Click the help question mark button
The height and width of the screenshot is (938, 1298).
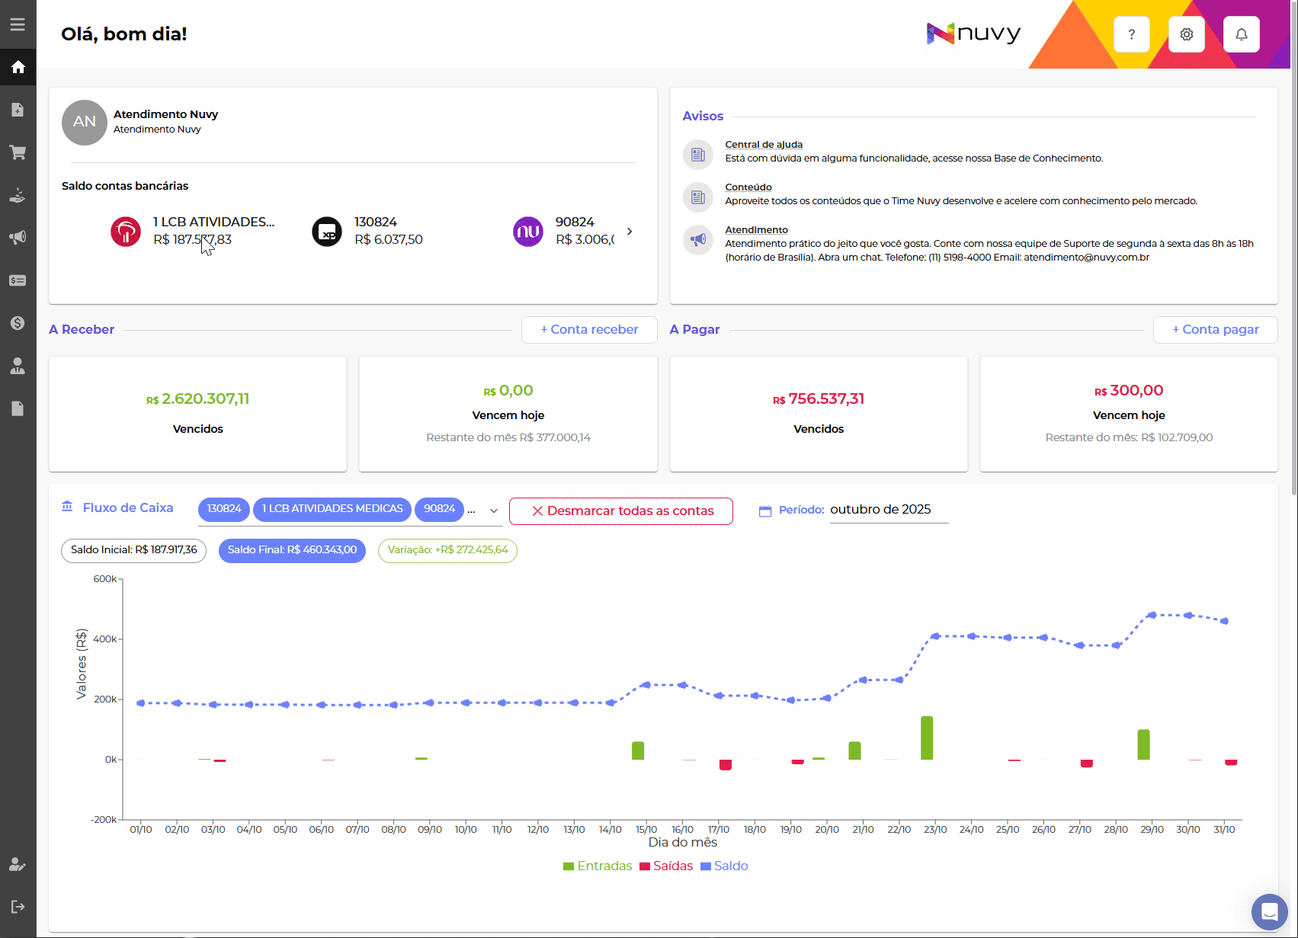tap(1131, 34)
